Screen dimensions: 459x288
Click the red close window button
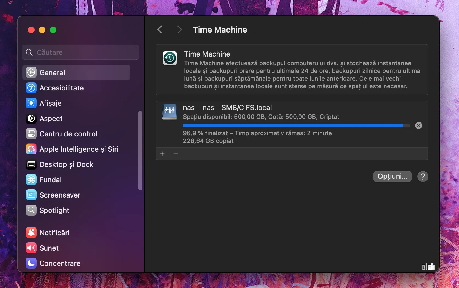tap(31, 30)
